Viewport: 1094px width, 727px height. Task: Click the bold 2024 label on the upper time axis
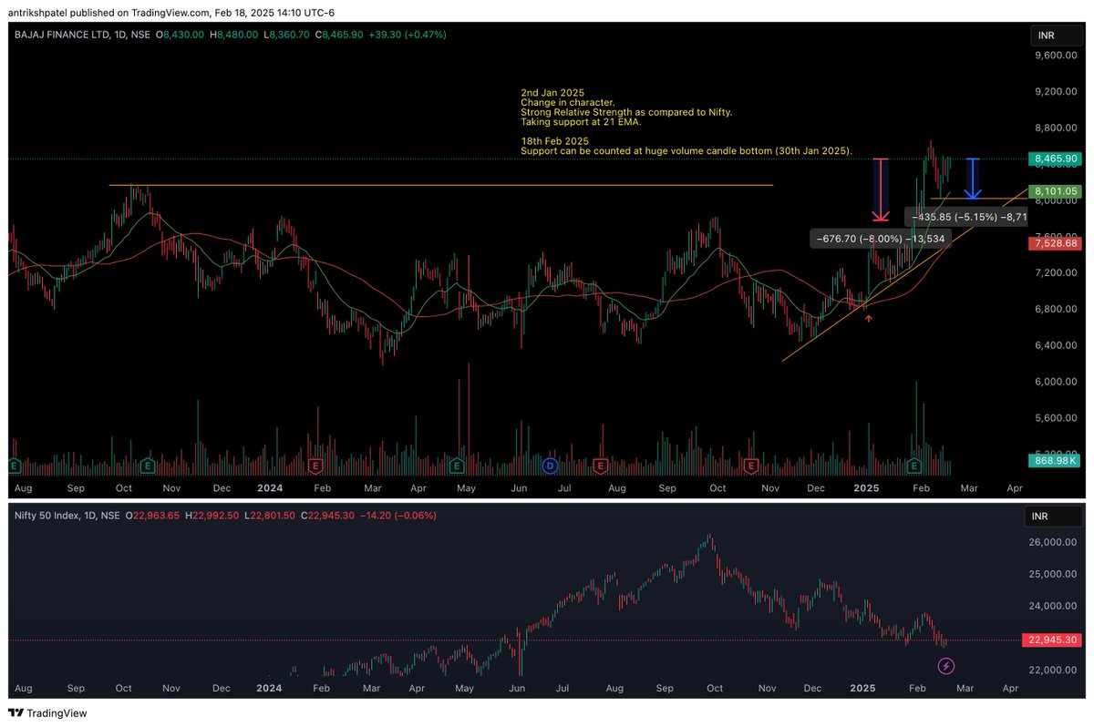tap(269, 488)
